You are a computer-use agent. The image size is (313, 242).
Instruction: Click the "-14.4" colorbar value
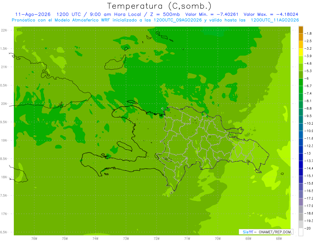pyautogui.click(x=309, y=168)
